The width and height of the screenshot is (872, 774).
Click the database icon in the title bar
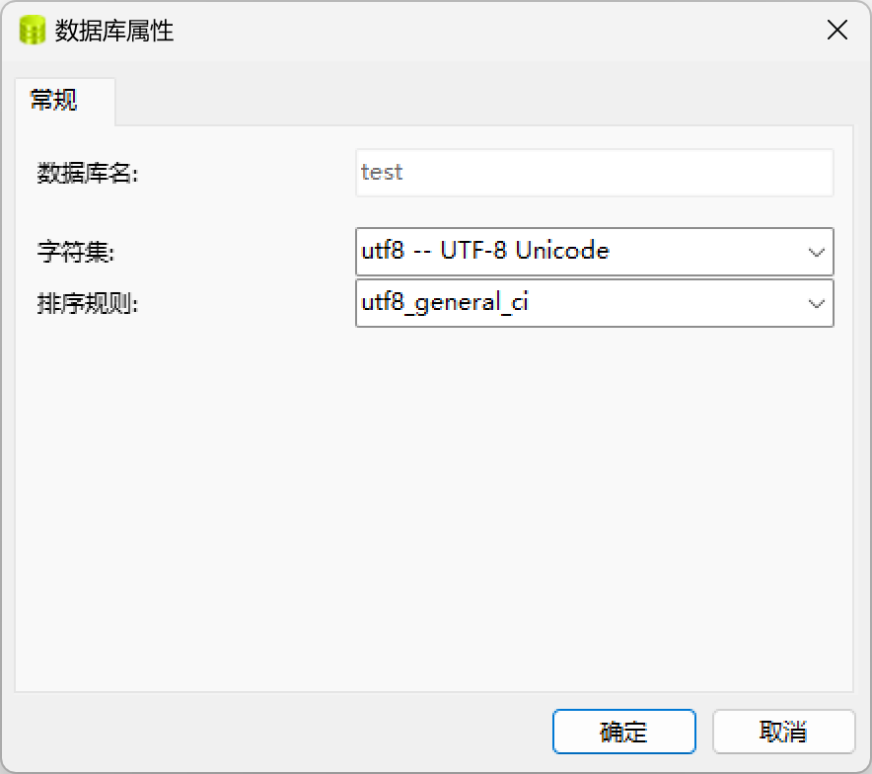pos(33,31)
